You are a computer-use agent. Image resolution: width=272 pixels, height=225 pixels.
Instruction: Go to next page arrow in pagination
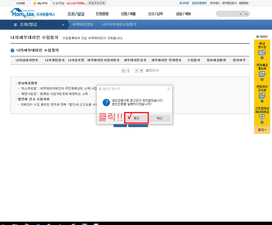tap(137, 70)
